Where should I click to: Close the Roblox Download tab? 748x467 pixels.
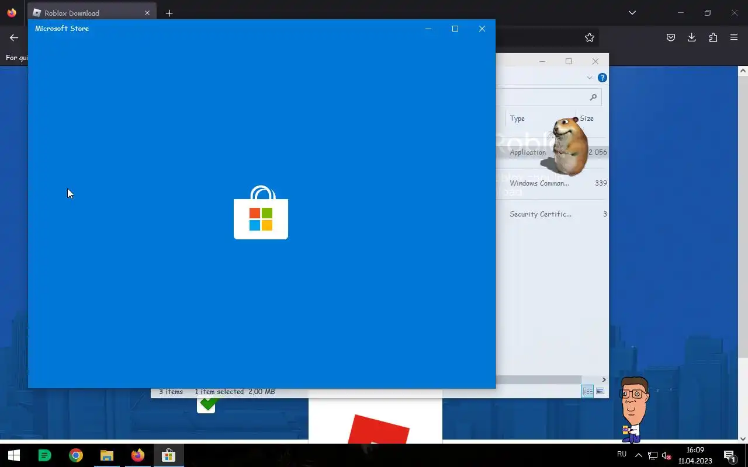(x=147, y=13)
